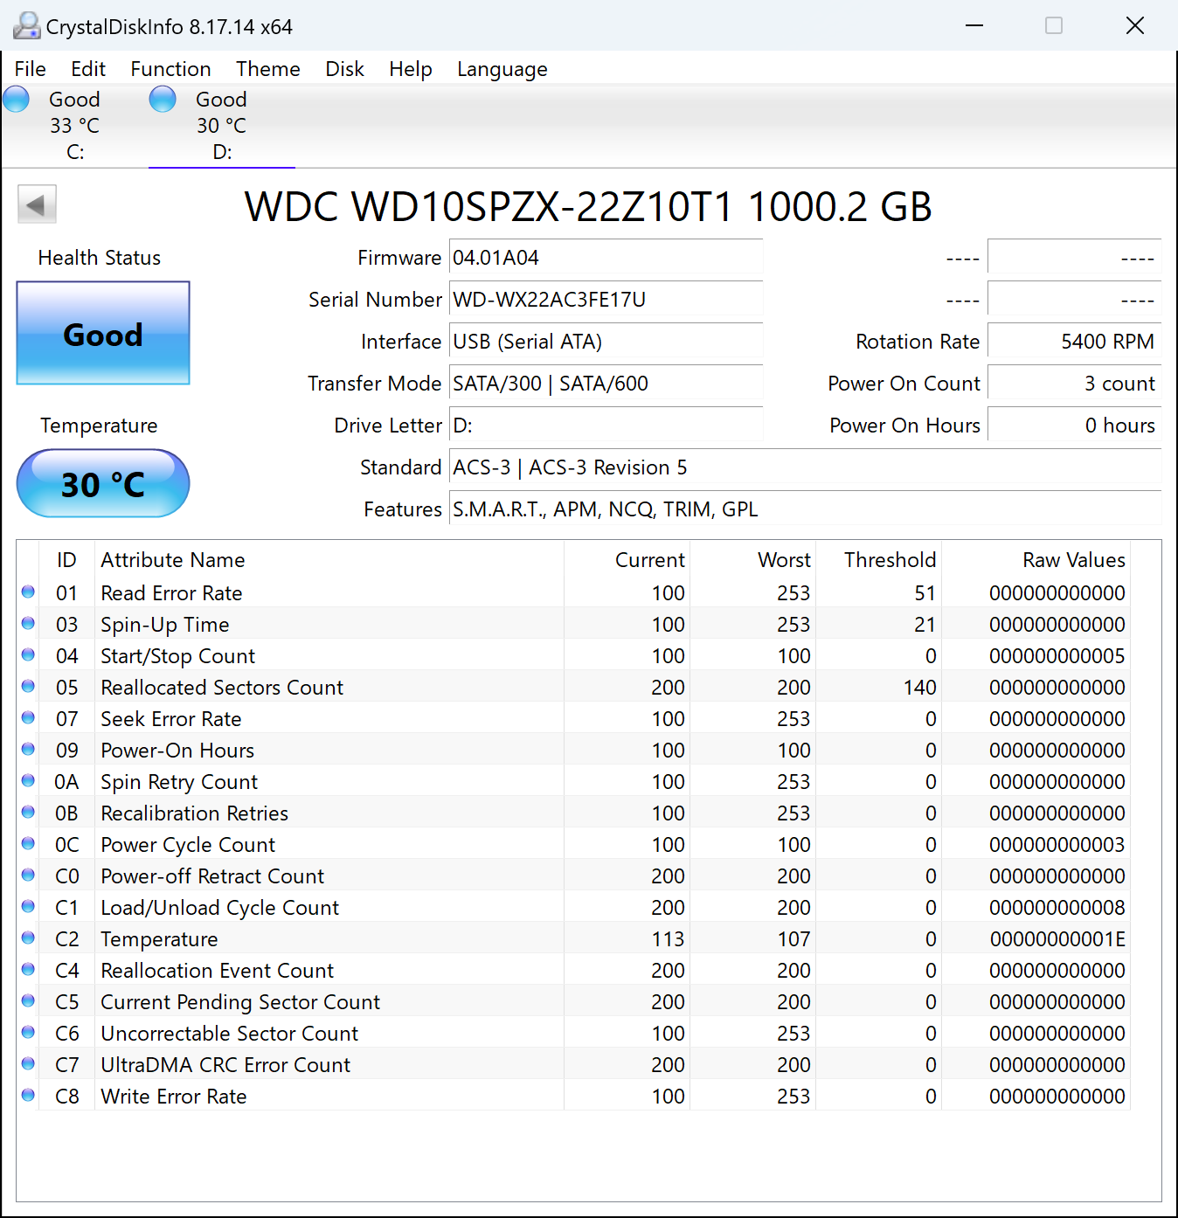
Task: Switch to the C: drive tab at 33 °C
Action: point(75,126)
